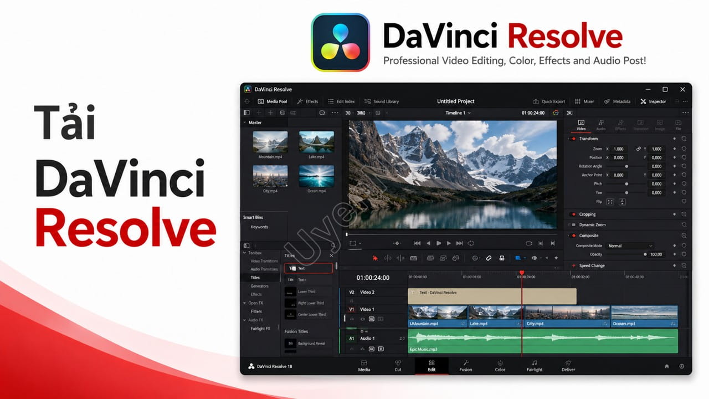Image resolution: width=709 pixels, height=399 pixels.
Task: Toggle Video 1 track visibility eye
Action: tap(363, 319)
